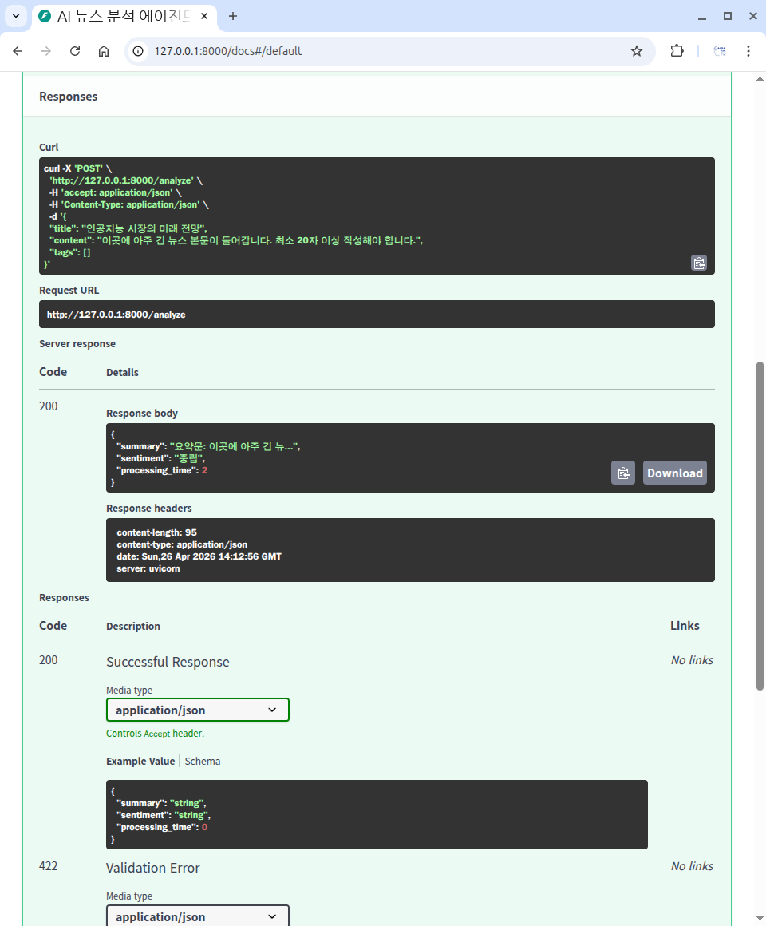
Task: Copy the response body to clipboard
Action: click(x=622, y=473)
